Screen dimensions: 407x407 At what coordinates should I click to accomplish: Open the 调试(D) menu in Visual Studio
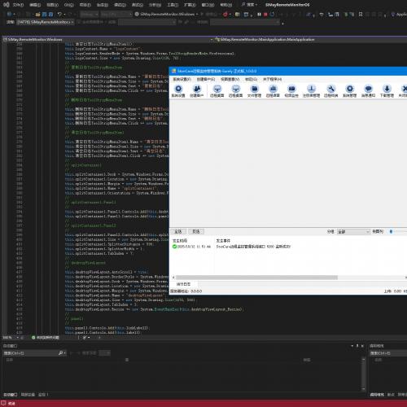coord(120,5)
